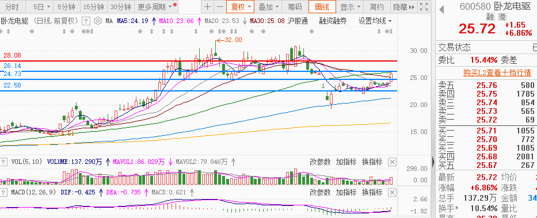Click the minus zoom-out icon
The image size is (537, 218).
[x=220, y=6]
